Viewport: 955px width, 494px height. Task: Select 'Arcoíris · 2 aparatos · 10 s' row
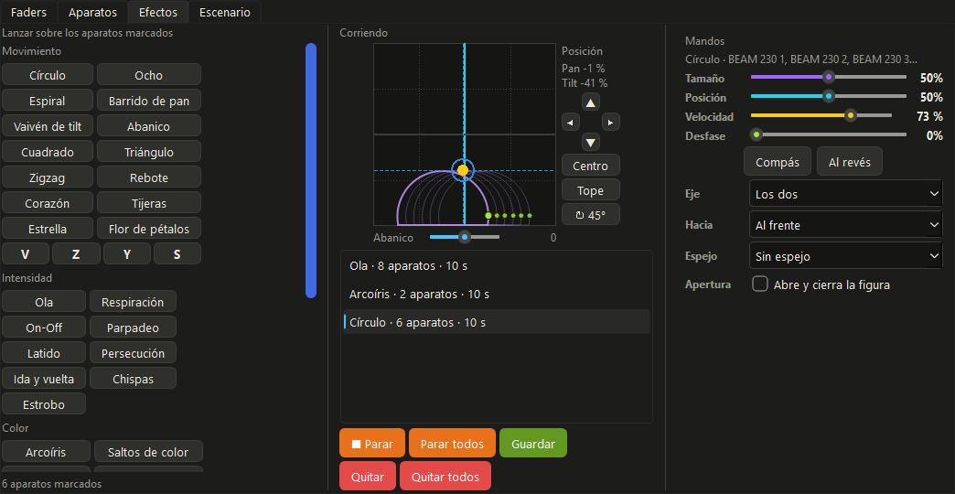[x=497, y=294]
